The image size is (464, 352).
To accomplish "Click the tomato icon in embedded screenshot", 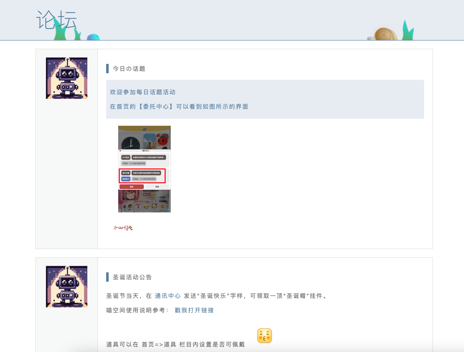I will pos(162,140).
